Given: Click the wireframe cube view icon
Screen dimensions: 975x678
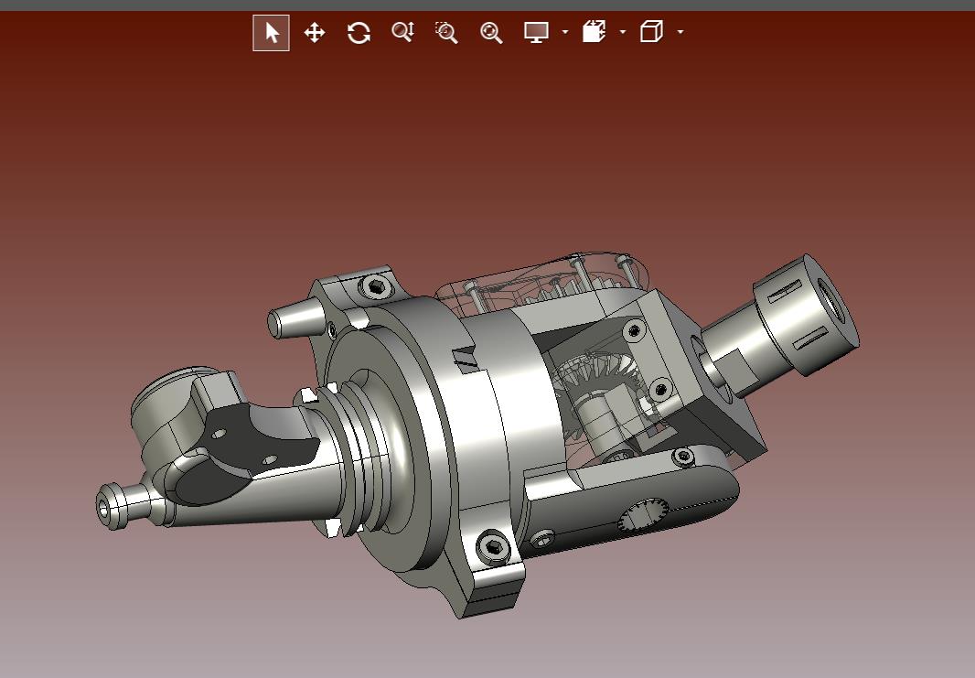Looking at the screenshot, I should tap(651, 32).
